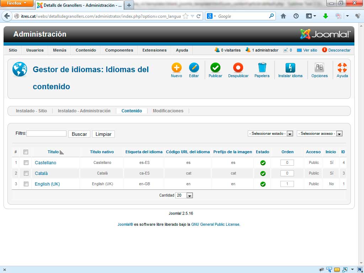
Task: Click the Publicar green check icon
Action: click(x=215, y=68)
